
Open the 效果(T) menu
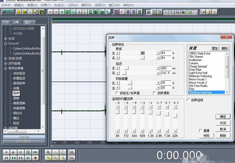(x=45, y=5)
